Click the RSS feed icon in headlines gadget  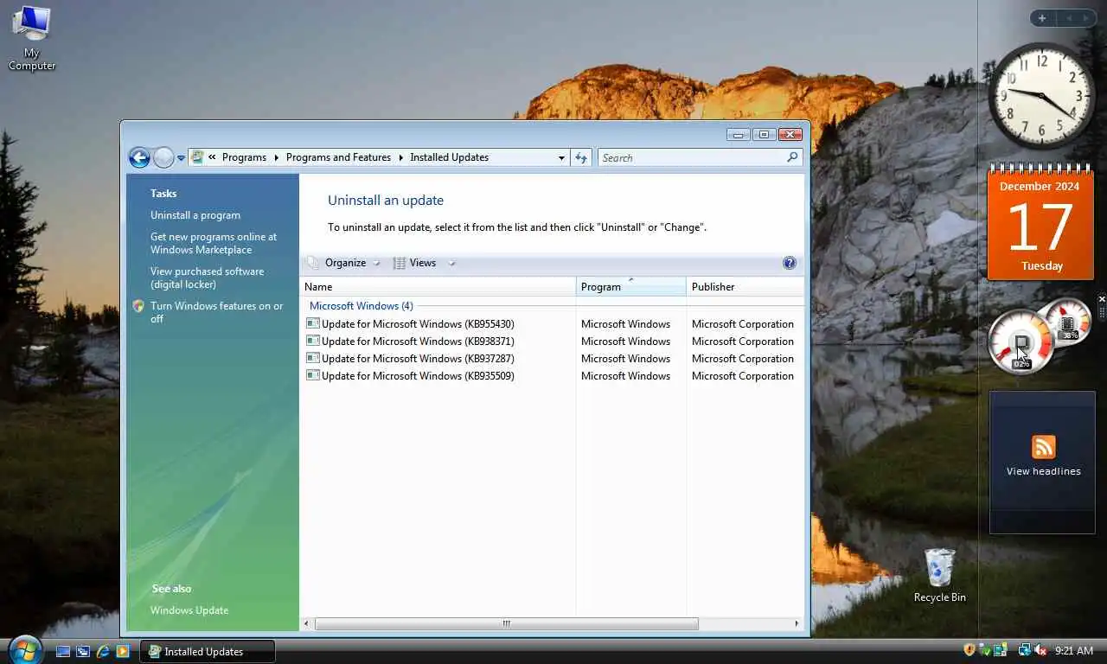[1044, 447]
